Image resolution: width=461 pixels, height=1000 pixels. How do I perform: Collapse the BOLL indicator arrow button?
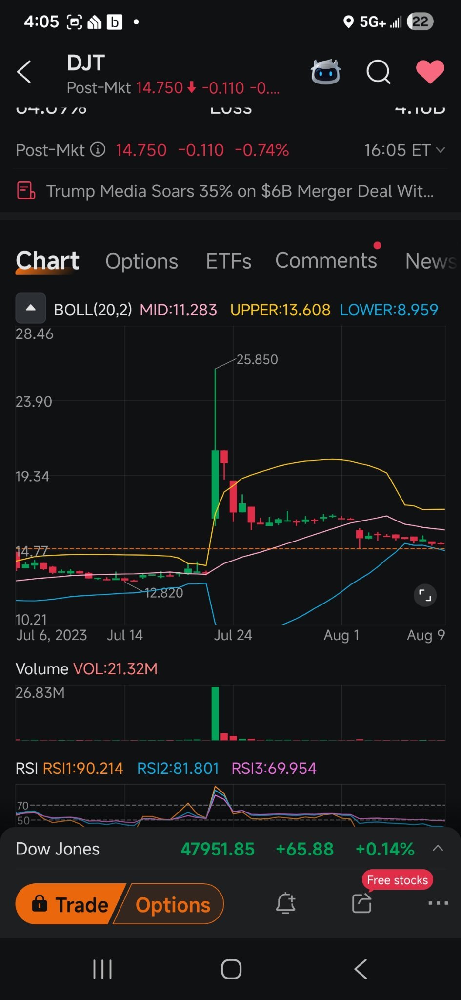[31, 308]
